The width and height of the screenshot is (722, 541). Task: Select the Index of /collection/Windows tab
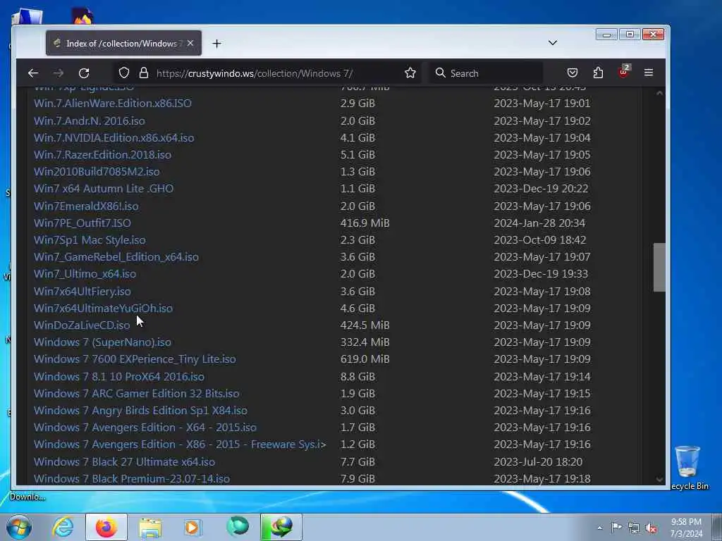tap(123, 43)
